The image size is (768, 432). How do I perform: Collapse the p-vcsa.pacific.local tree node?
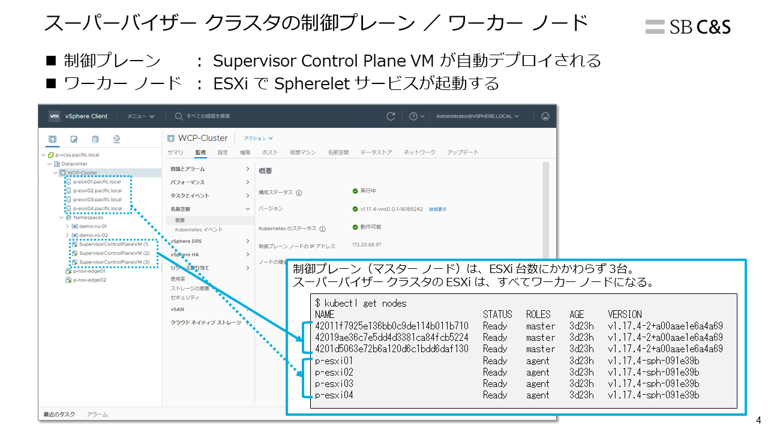[x=44, y=155]
